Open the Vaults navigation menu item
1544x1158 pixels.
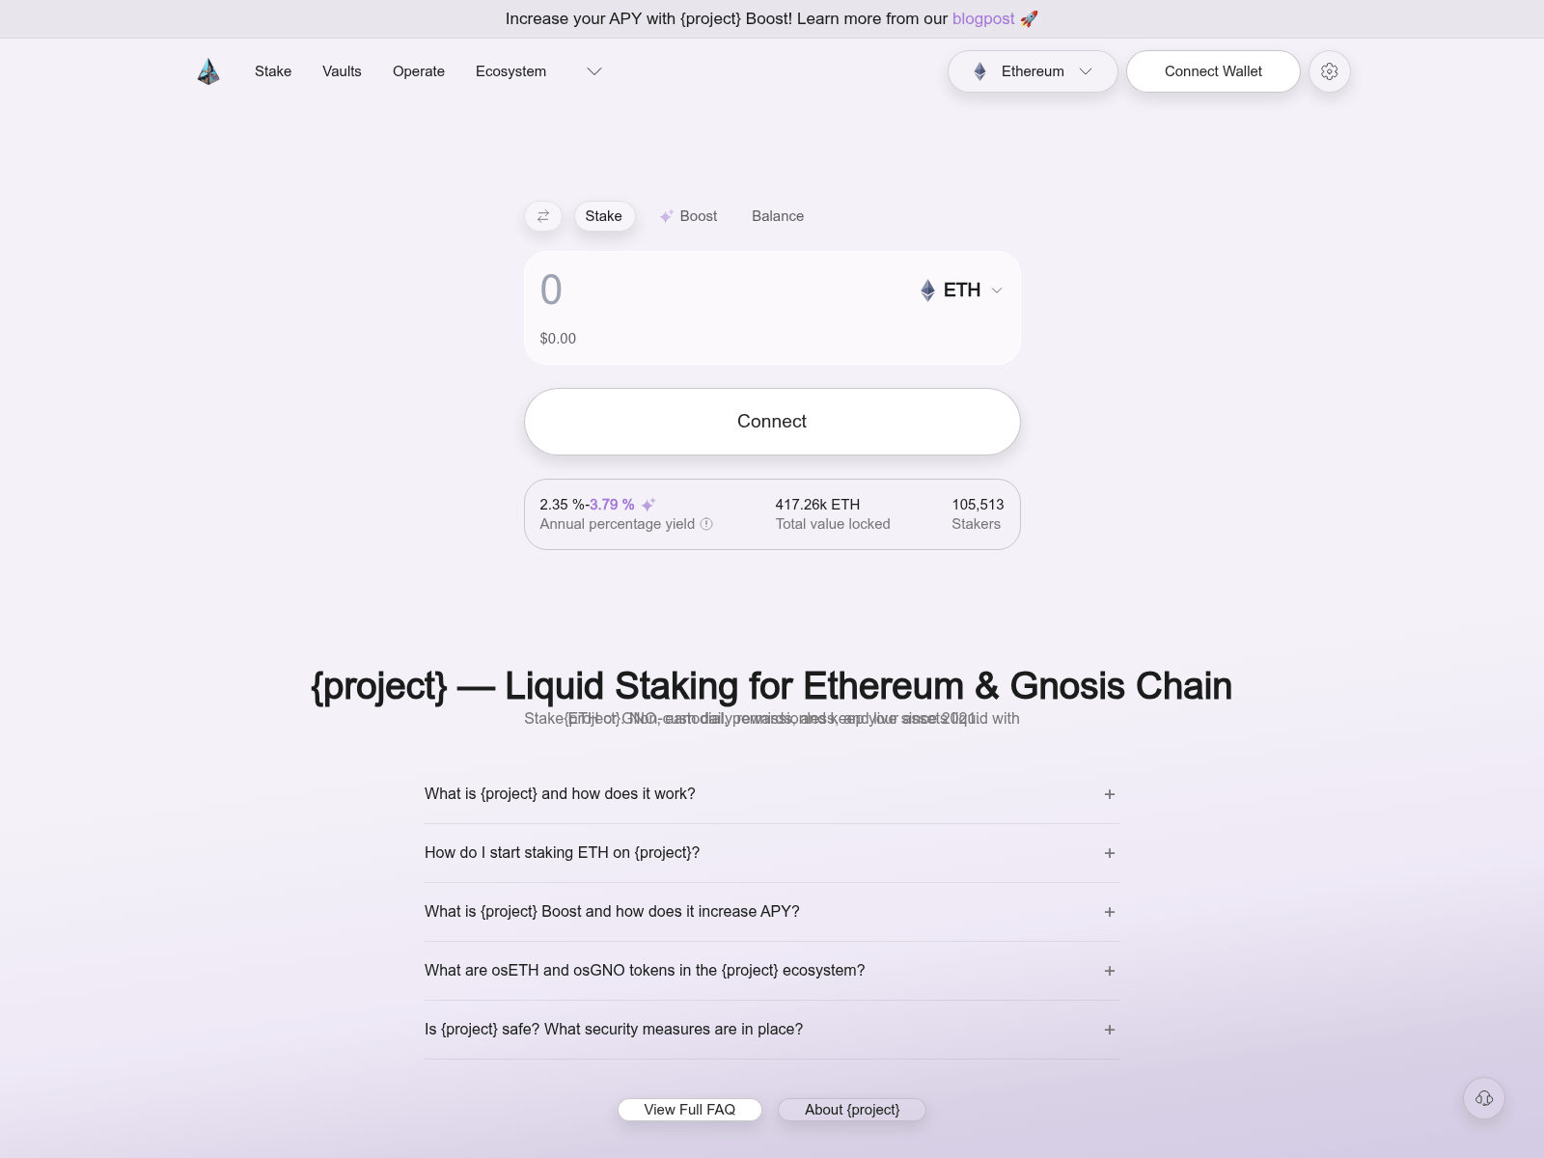click(342, 71)
